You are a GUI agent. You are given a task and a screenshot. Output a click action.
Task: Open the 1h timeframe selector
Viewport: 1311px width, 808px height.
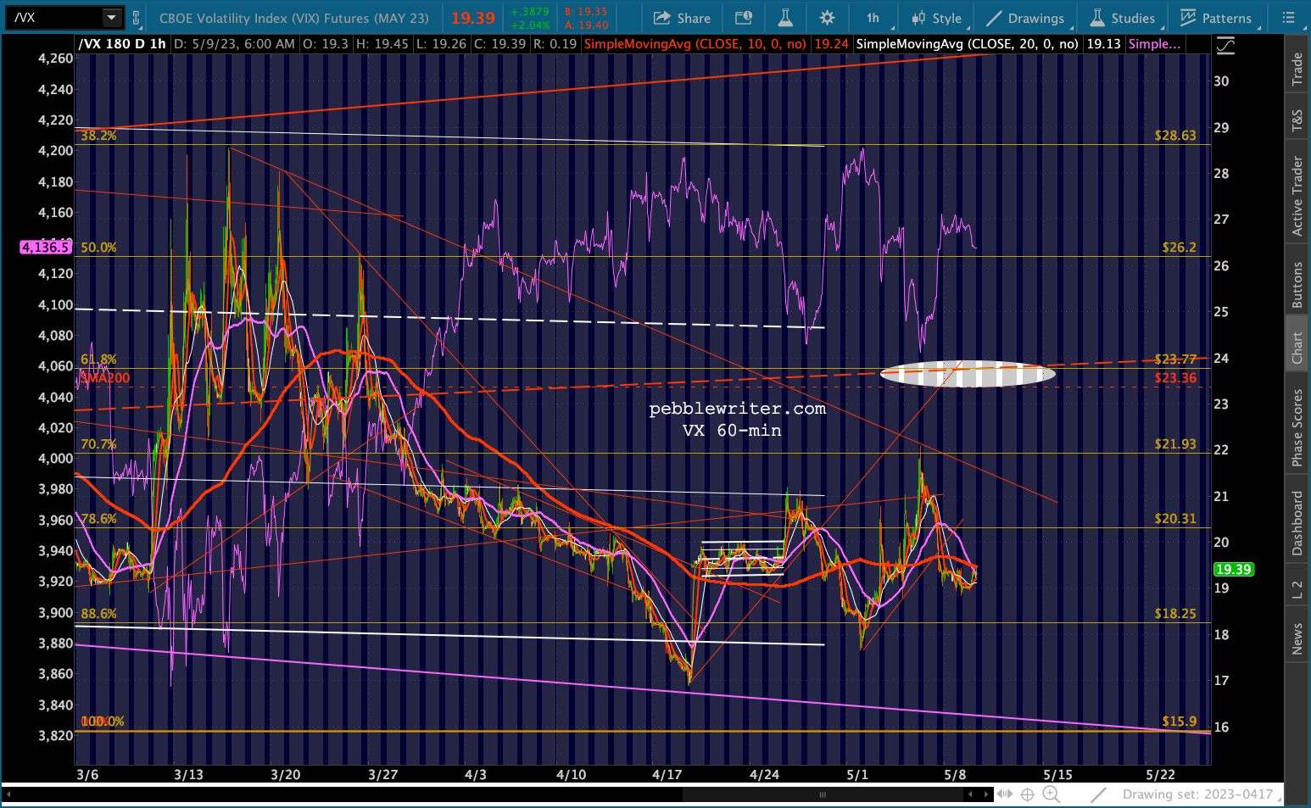[873, 18]
